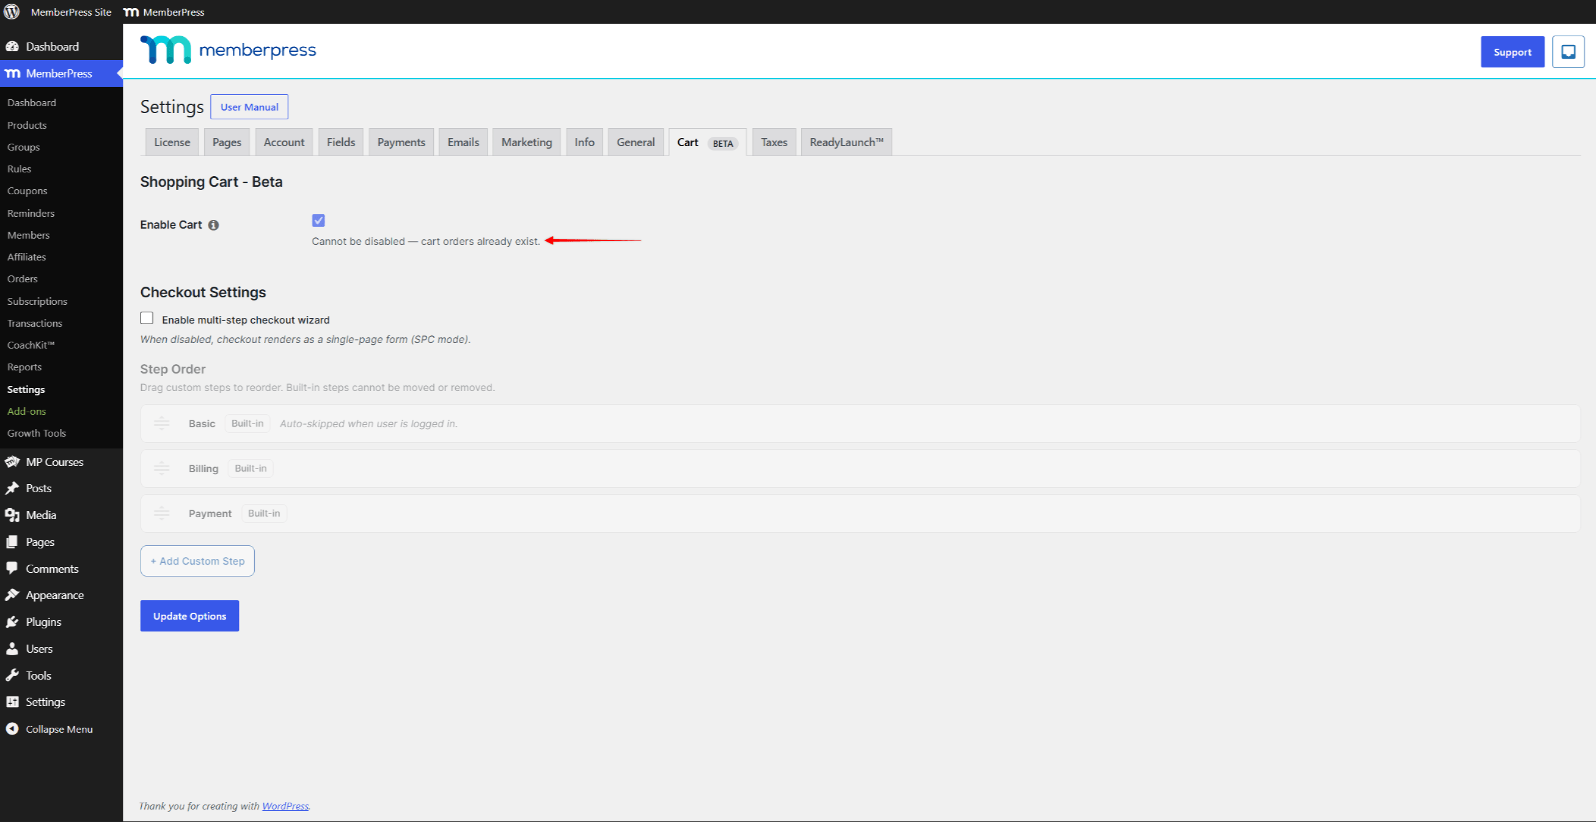Open the notifications inbox icon next to Support

1568,52
